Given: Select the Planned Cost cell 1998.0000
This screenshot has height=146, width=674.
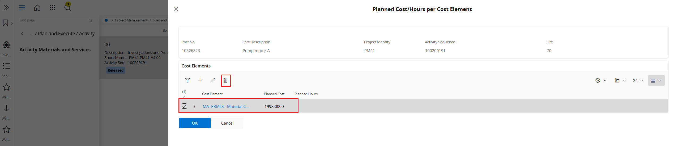Looking at the screenshot, I should point(274,106).
